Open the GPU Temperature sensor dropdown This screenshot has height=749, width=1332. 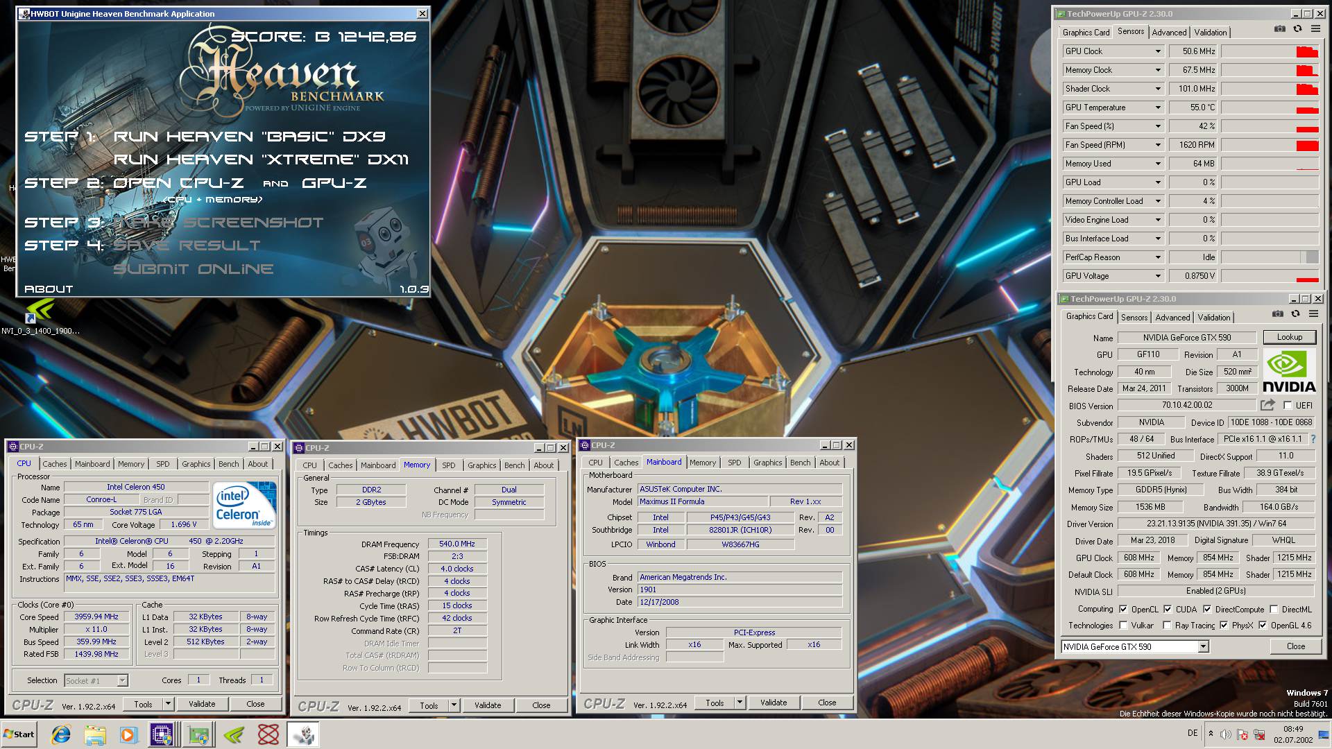[1157, 107]
